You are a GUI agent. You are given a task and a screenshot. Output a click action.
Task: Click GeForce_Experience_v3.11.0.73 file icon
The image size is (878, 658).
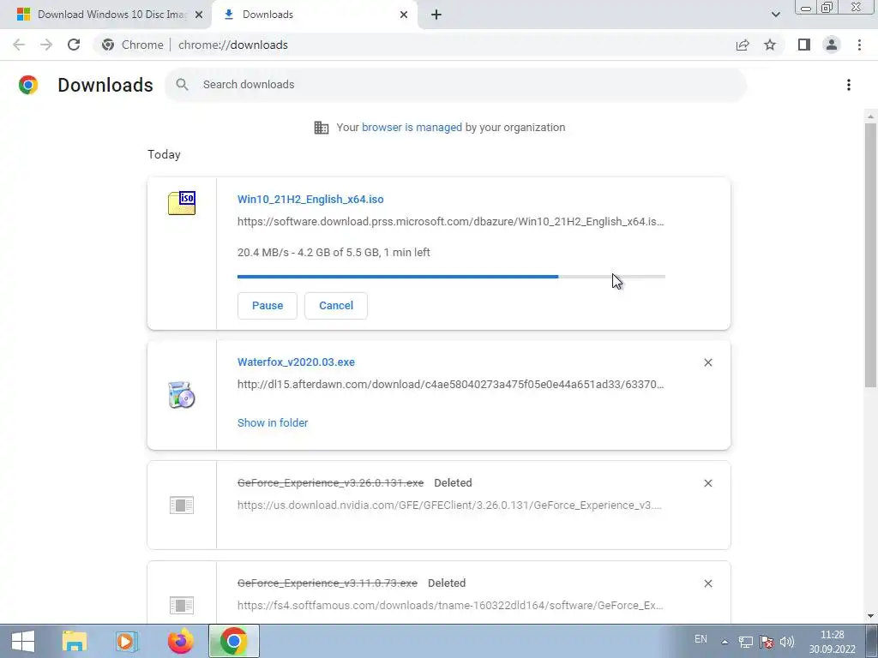(x=182, y=606)
